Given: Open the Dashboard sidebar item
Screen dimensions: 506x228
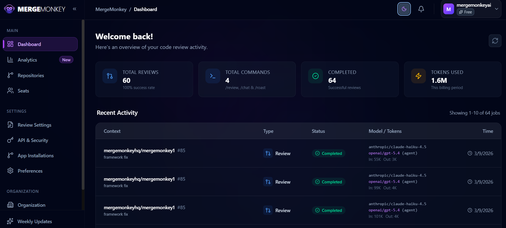Looking at the screenshot, I should pyautogui.click(x=40, y=44).
